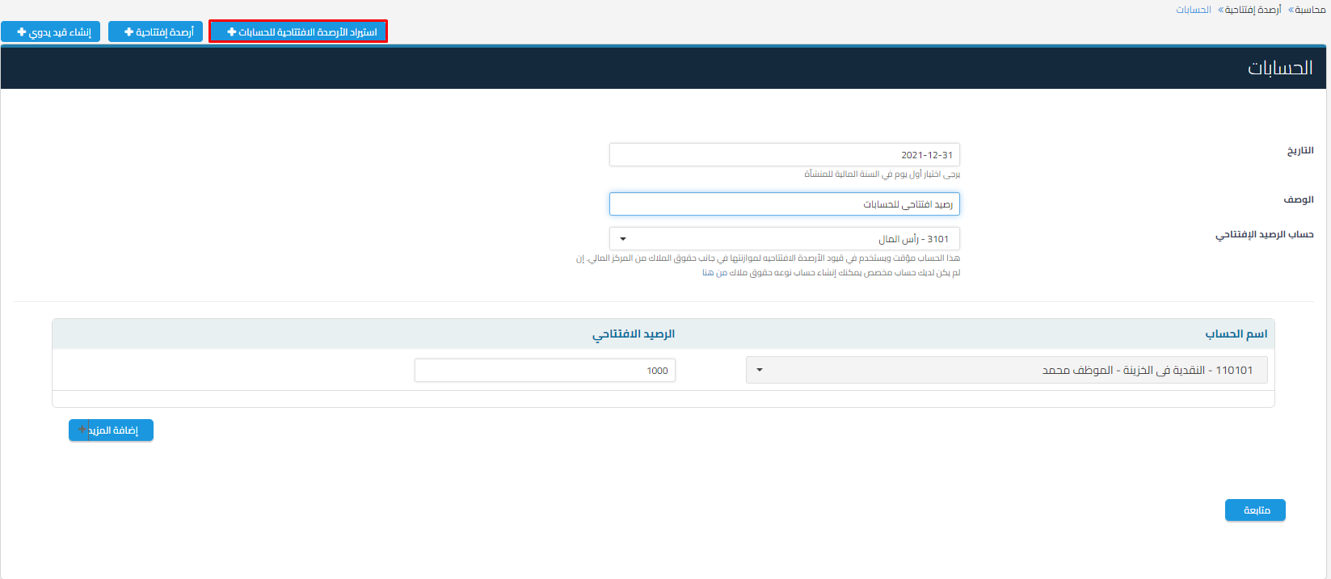Viewport: 1331px width, 579px height.
Task: Expand the 3101 رأس المال dropdown arrow
Action: 623,239
